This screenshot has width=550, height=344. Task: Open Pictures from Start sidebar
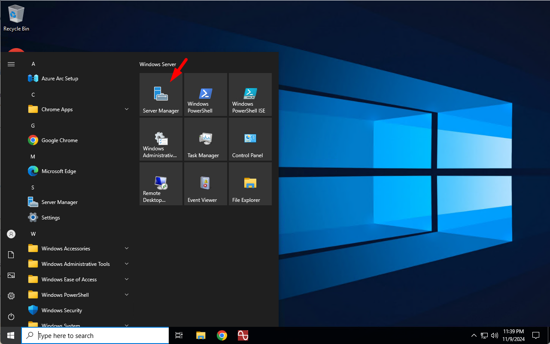point(11,275)
